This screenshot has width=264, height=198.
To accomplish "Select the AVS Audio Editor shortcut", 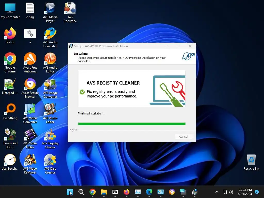I will click(50, 63).
